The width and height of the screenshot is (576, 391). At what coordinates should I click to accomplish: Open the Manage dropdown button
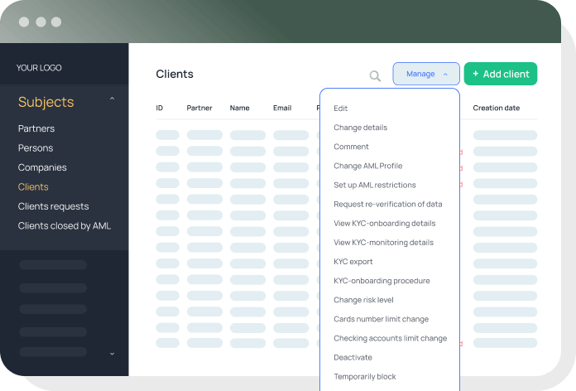tap(426, 74)
